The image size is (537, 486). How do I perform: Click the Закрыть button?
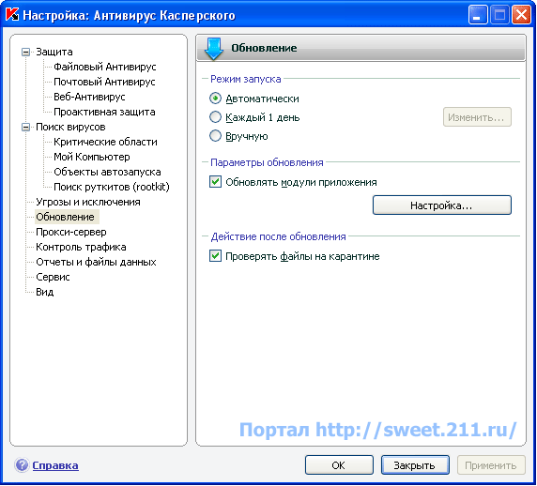point(415,465)
